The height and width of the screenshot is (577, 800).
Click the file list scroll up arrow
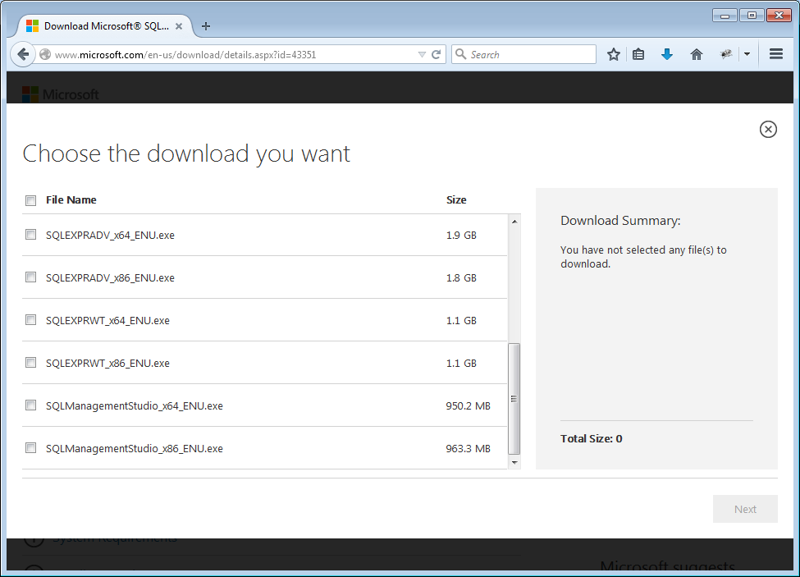514,221
